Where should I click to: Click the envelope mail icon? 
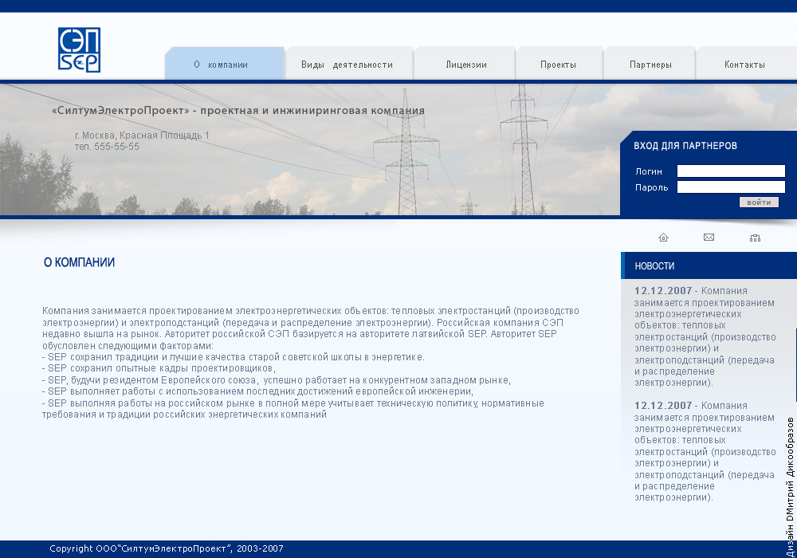709,237
